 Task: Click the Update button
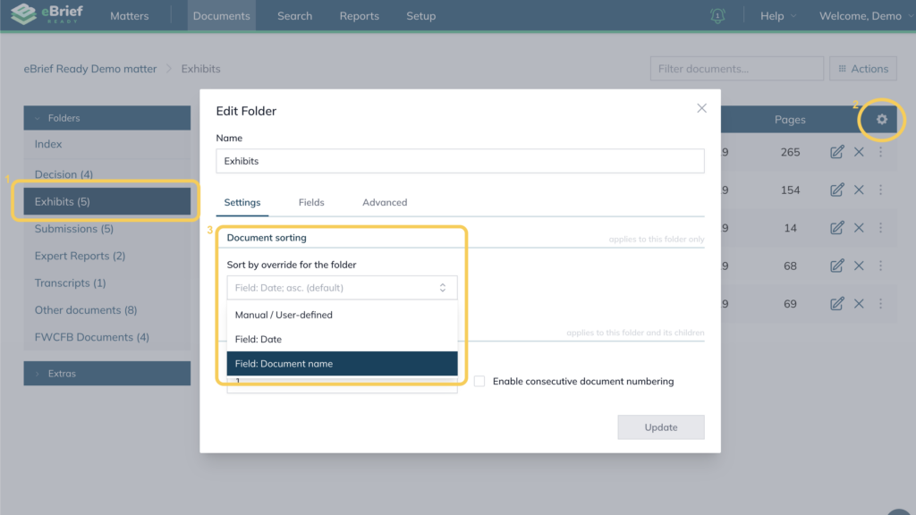click(661, 427)
